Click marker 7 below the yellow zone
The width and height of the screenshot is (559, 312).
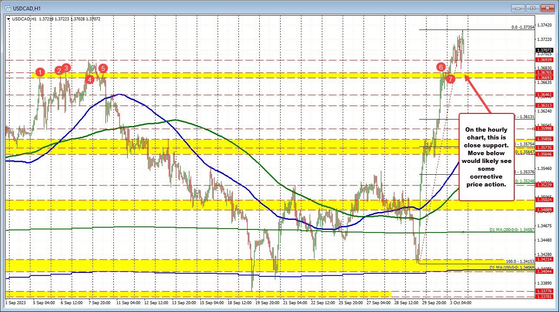click(450, 79)
